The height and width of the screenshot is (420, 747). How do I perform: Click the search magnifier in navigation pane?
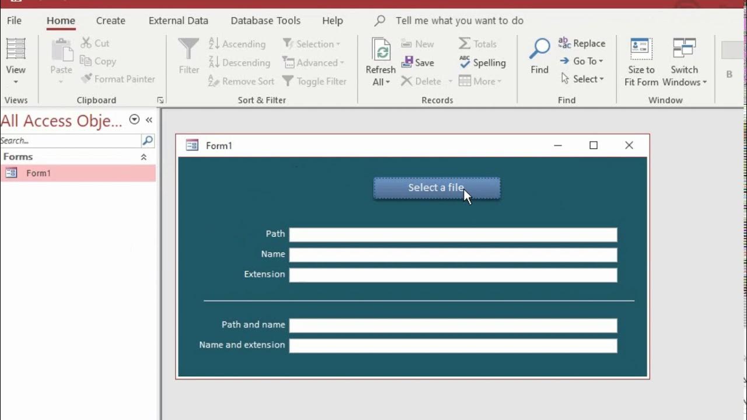point(148,141)
